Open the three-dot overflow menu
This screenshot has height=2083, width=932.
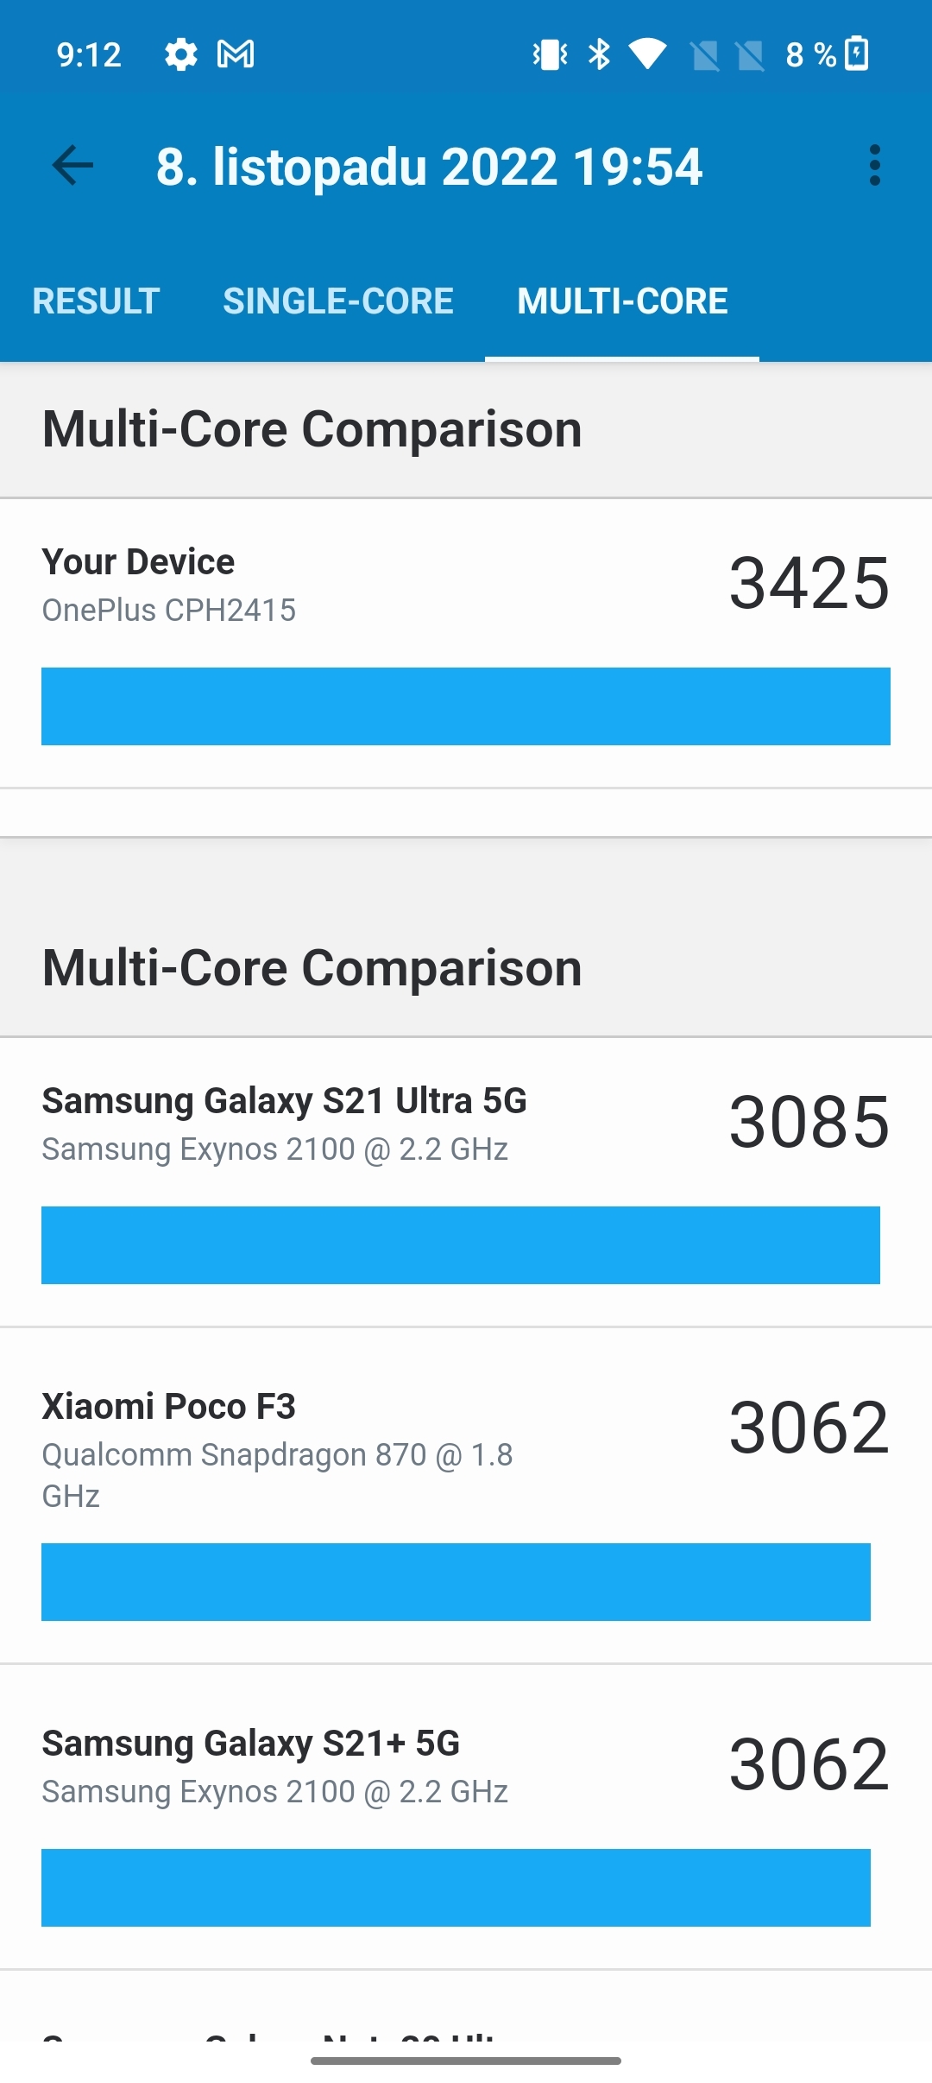(x=874, y=166)
